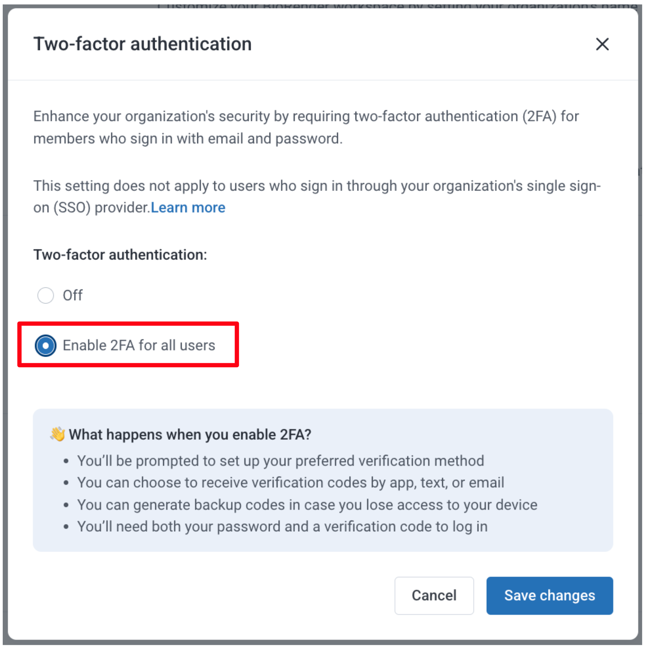Click the bullet about app, text, or email codes
Image resolution: width=648 pixels, height=652 pixels.
pos(290,483)
